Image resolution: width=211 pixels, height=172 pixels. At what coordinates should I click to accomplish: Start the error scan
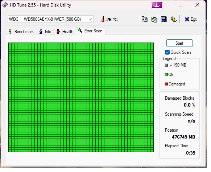click(x=179, y=43)
